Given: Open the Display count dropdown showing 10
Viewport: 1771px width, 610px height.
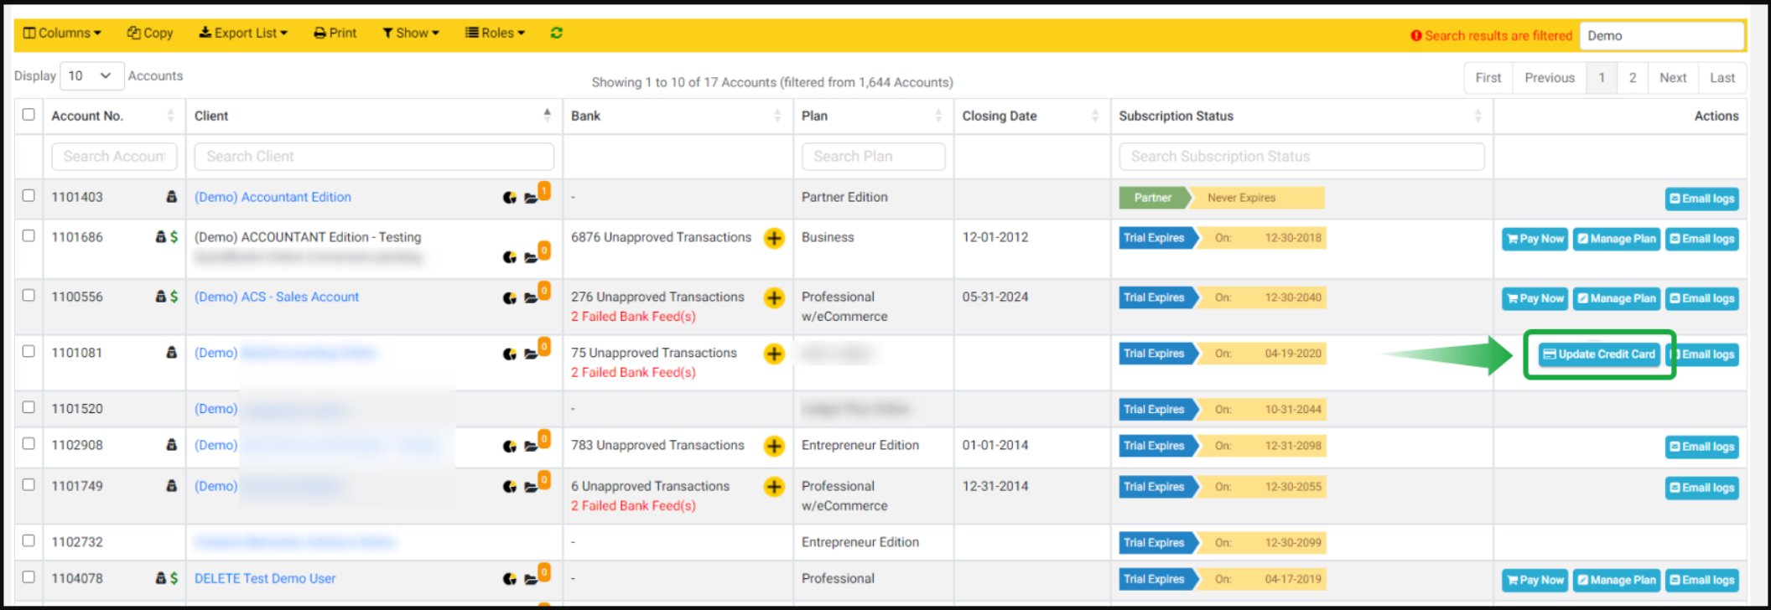Looking at the screenshot, I should point(91,76).
